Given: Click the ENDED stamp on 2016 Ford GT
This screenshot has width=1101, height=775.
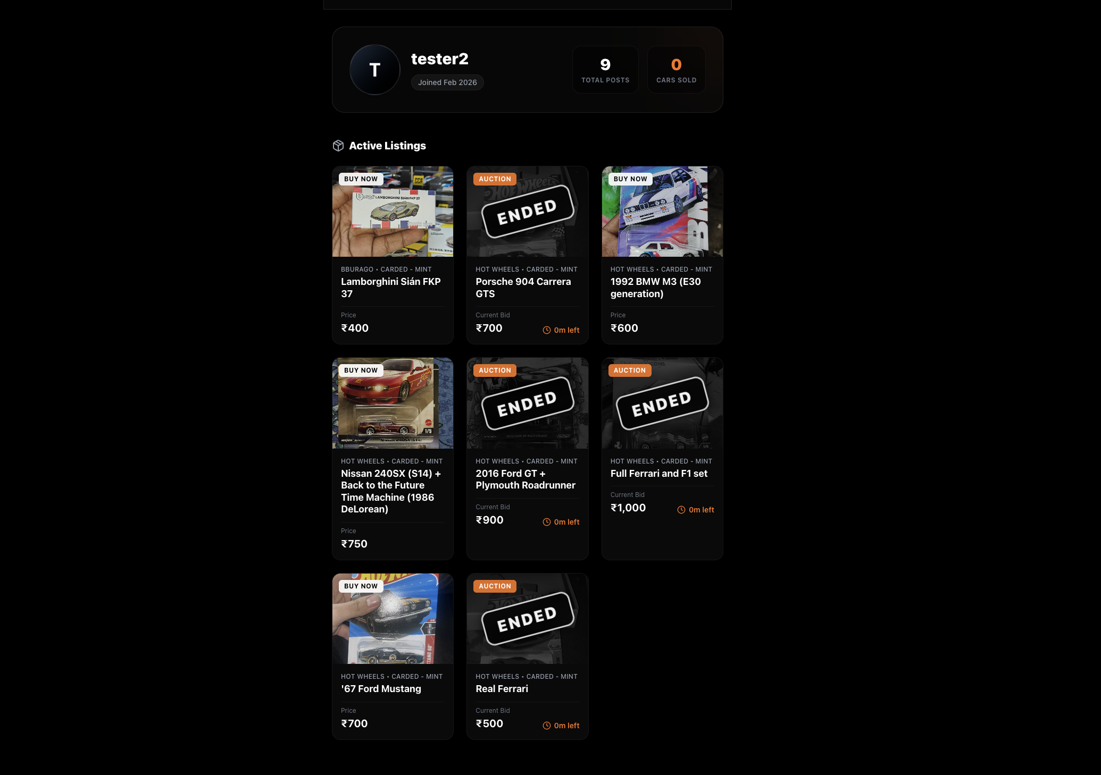Looking at the screenshot, I should click(528, 404).
